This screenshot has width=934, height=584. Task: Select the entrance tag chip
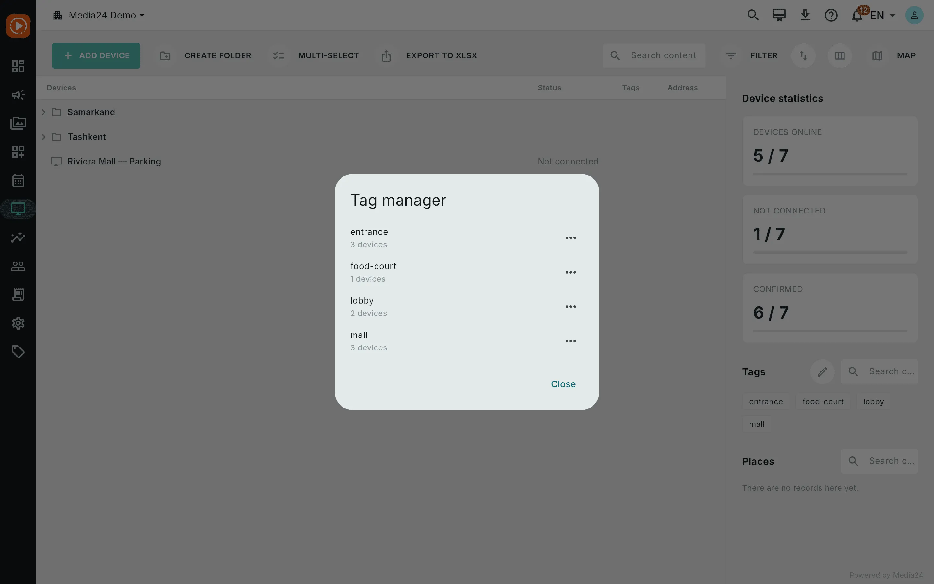click(x=766, y=402)
